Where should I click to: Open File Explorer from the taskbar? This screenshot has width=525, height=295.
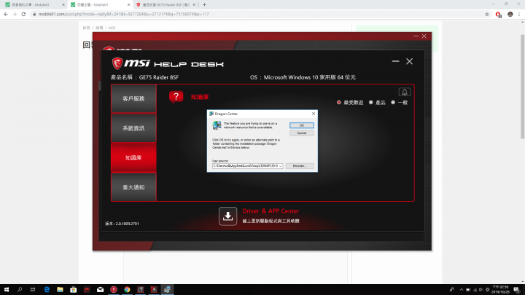pyautogui.click(x=60, y=290)
